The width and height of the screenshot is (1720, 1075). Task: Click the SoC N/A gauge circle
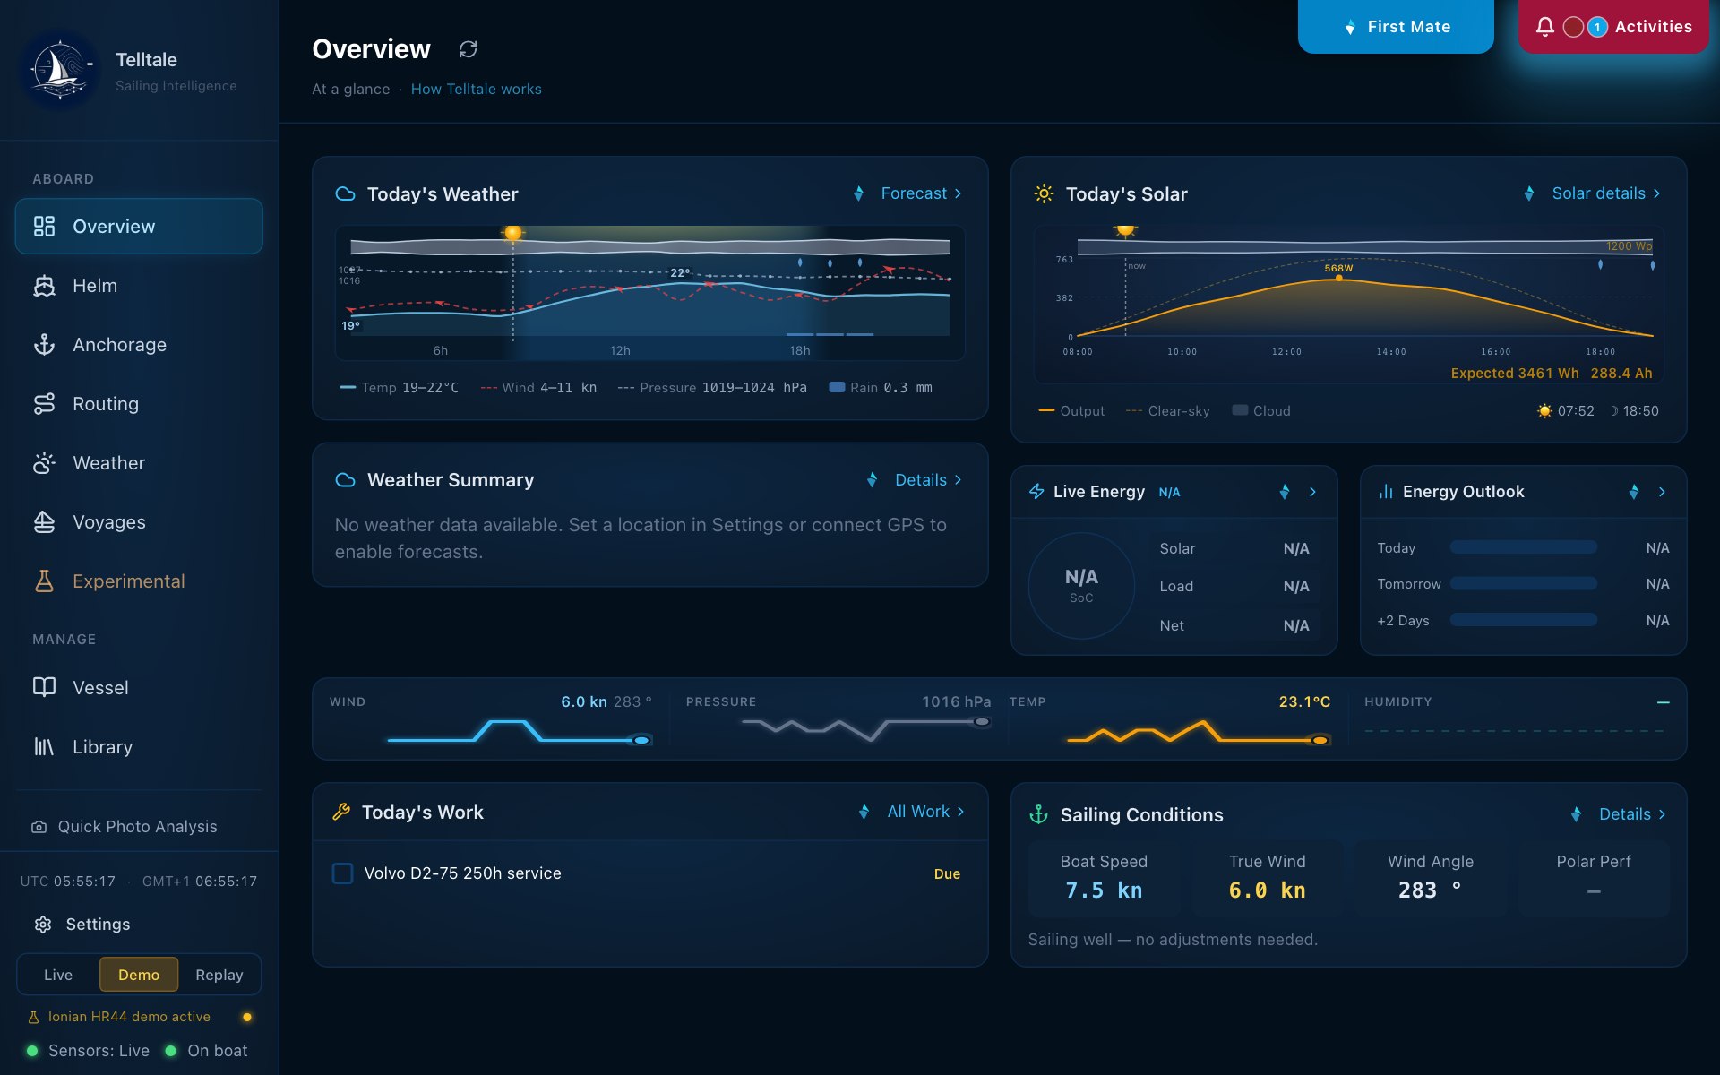1081,585
